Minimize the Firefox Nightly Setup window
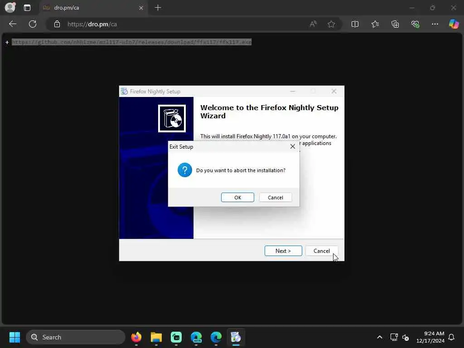 click(x=292, y=91)
